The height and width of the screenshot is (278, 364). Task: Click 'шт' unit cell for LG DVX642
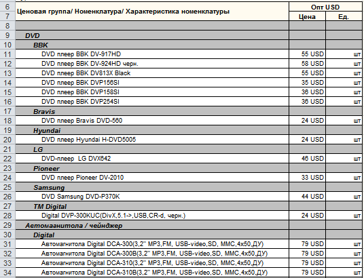coord(344,159)
